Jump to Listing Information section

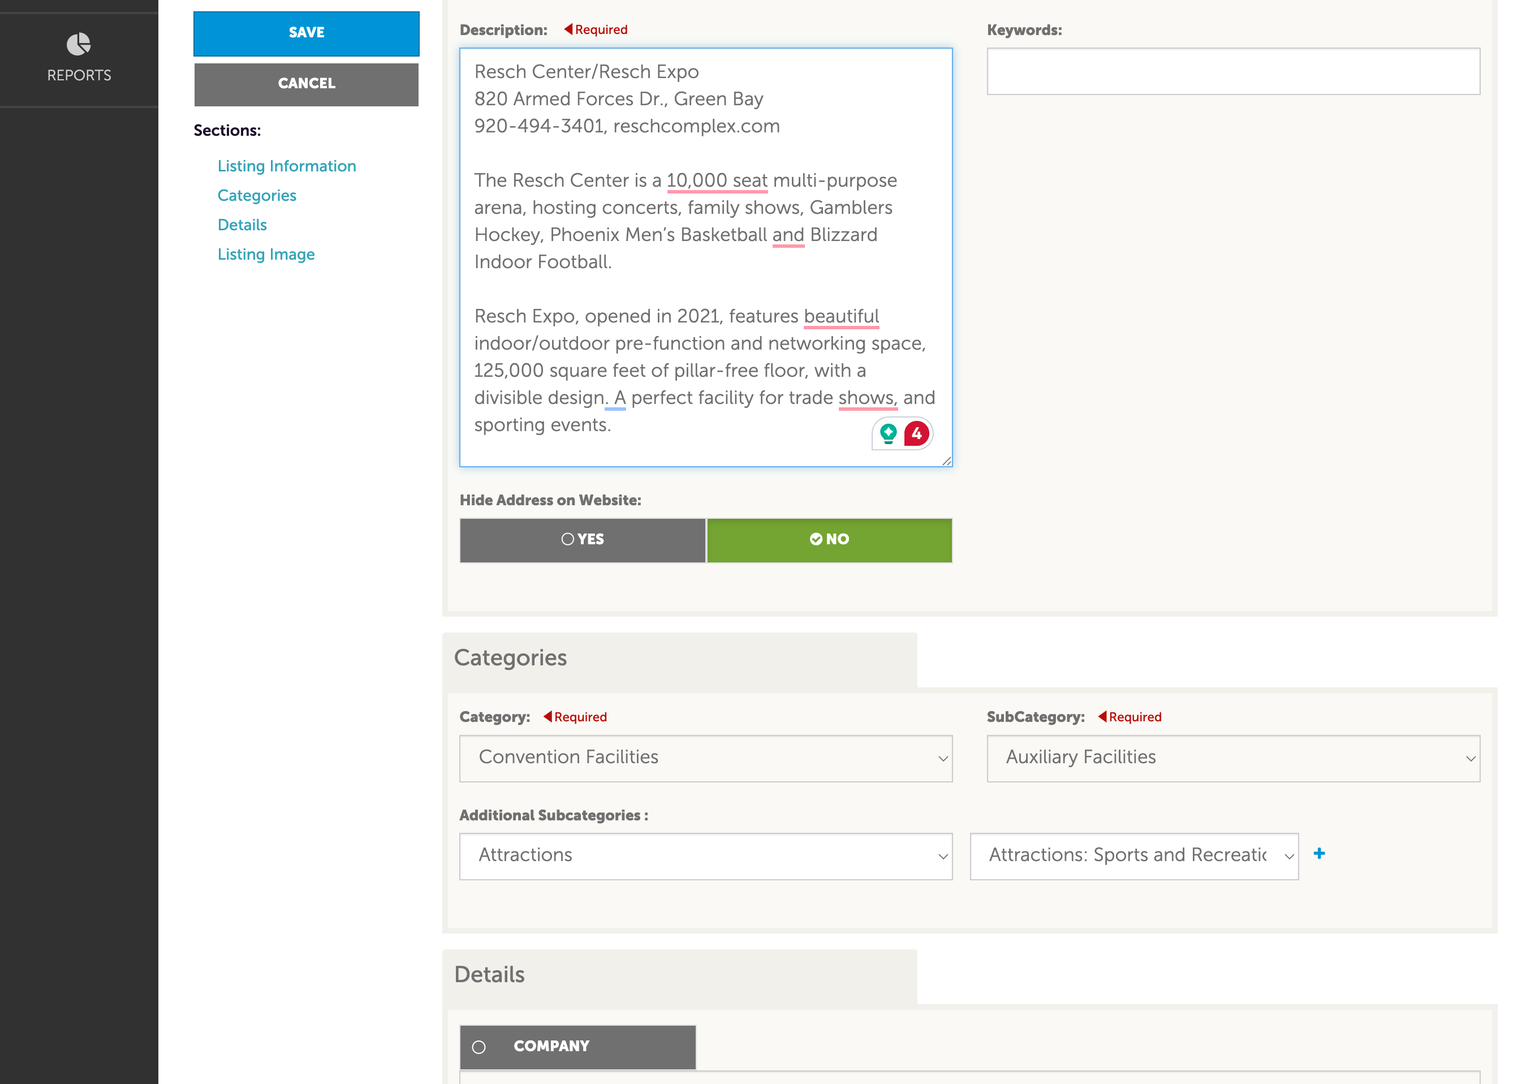pos(287,166)
